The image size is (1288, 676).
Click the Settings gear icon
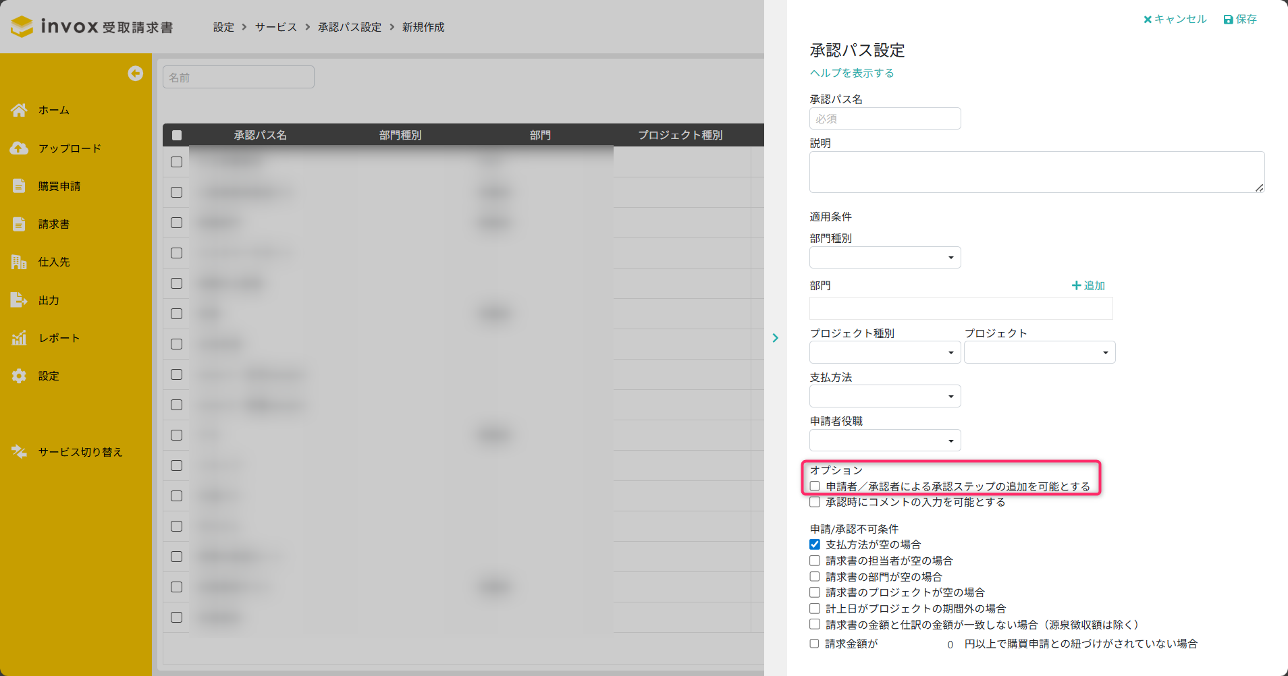pos(19,376)
